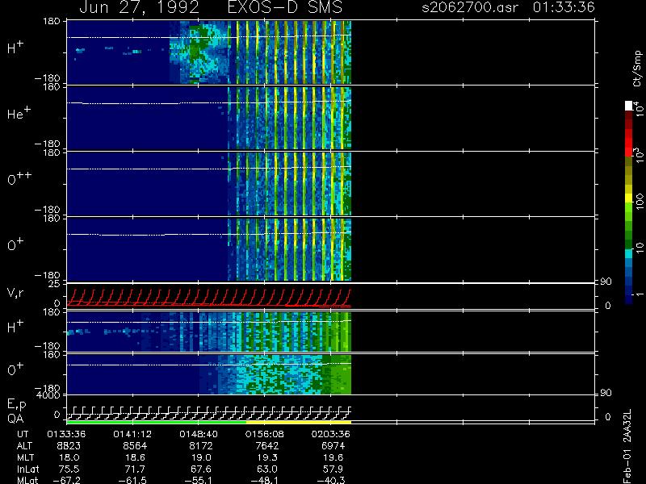Click the green segment of the QA bar
The height and width of the screenshot is (484, 646).
point(156,422)
